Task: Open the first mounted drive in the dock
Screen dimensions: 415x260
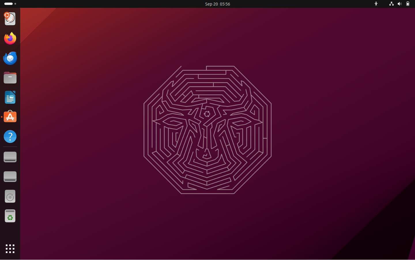Action: (10, 157)
